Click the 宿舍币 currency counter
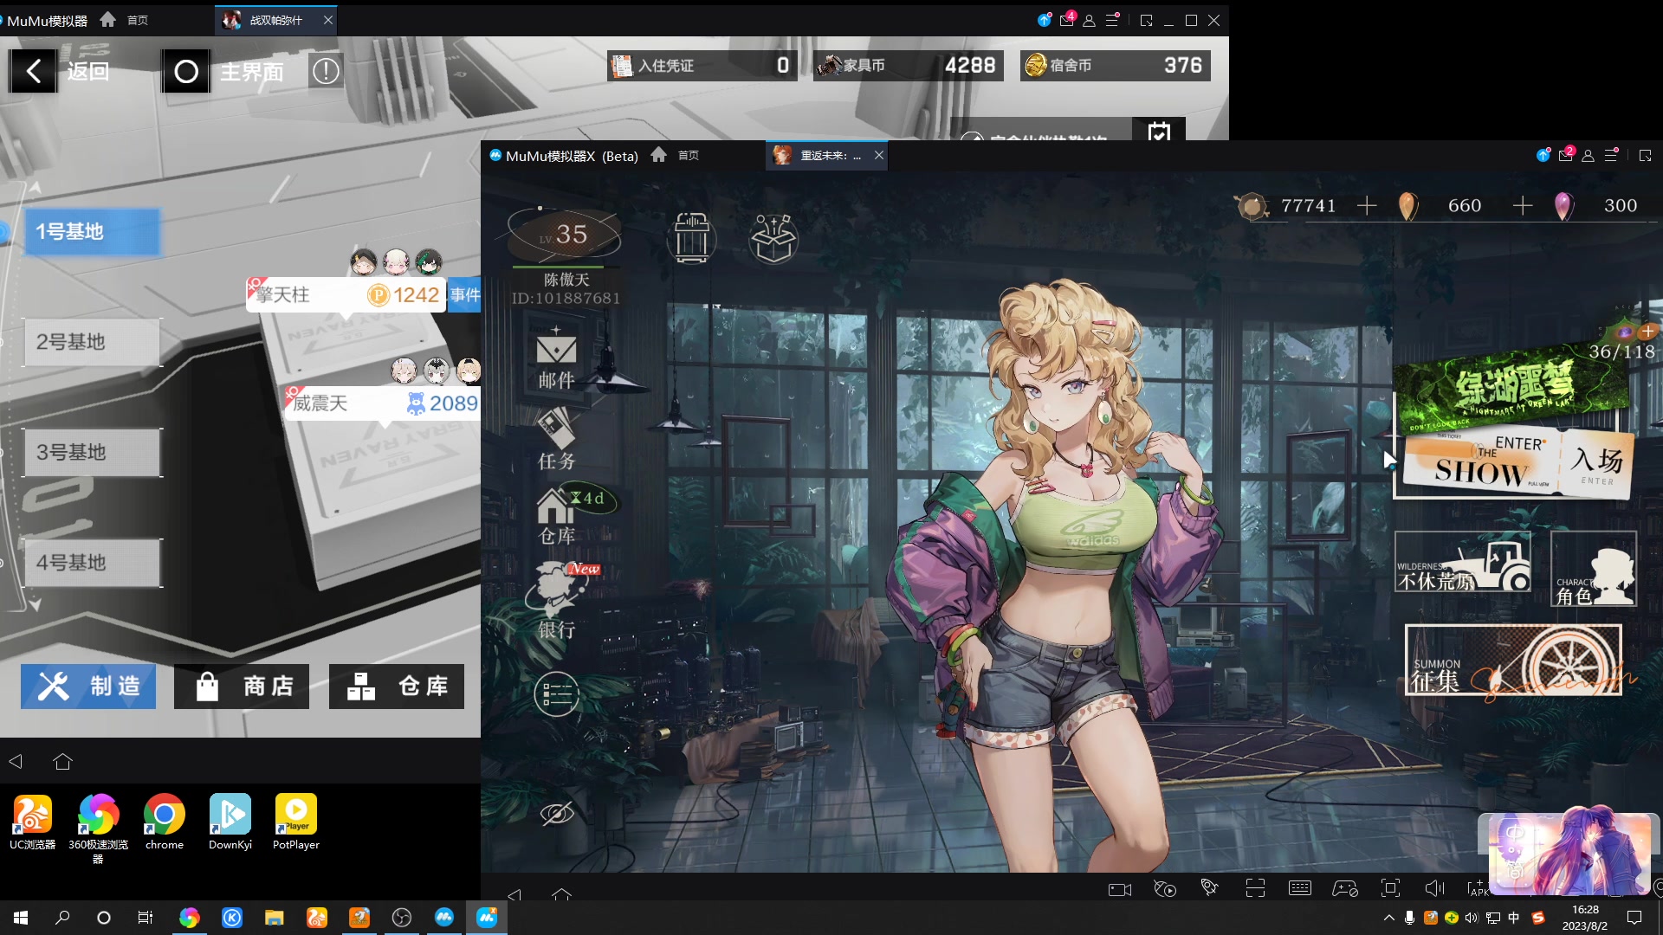This screenshot has width=1663, height=935. [1116, 65]
